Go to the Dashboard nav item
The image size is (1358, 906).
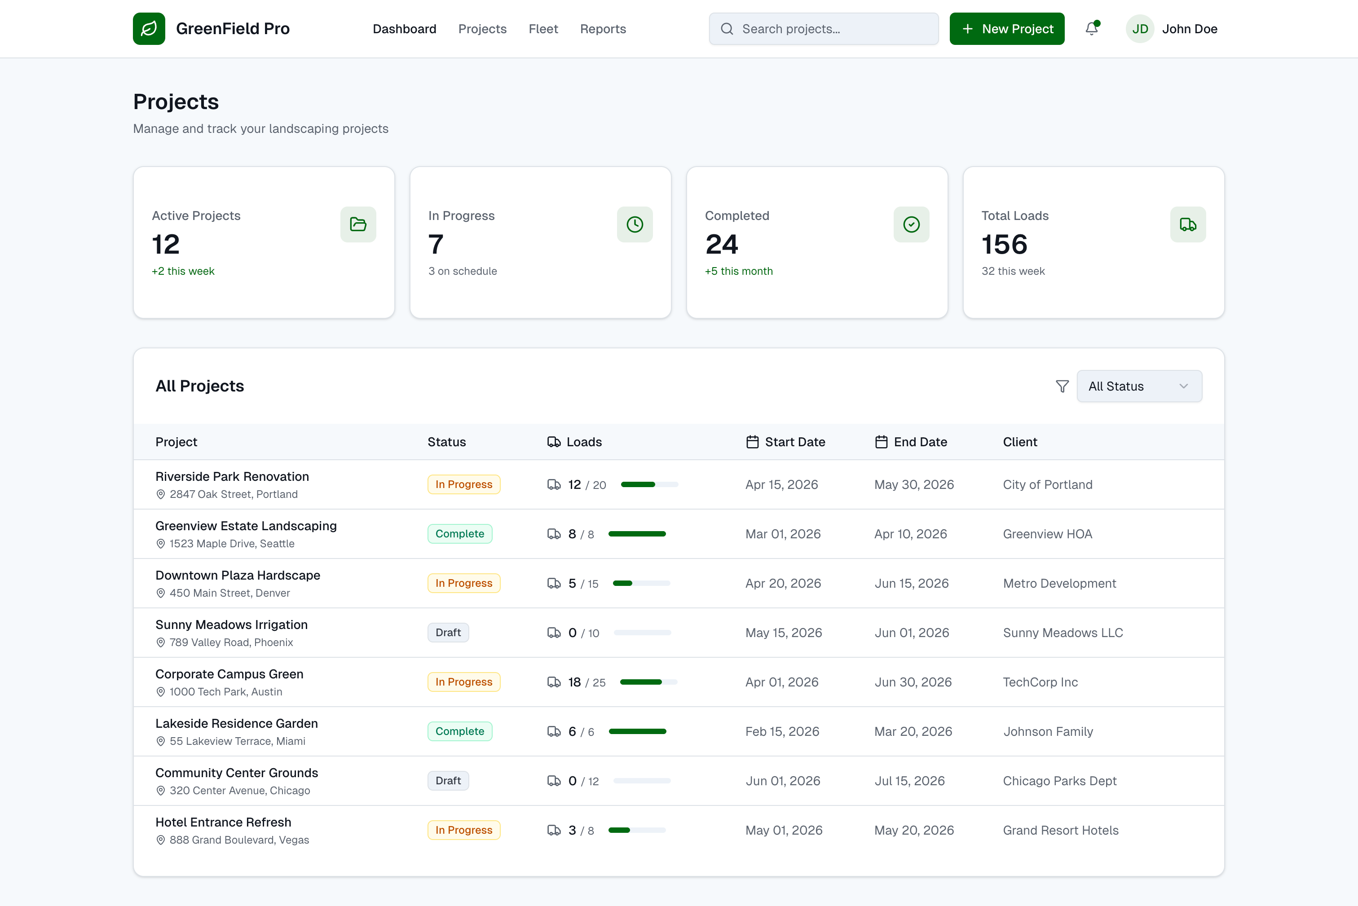click(404, 29)
